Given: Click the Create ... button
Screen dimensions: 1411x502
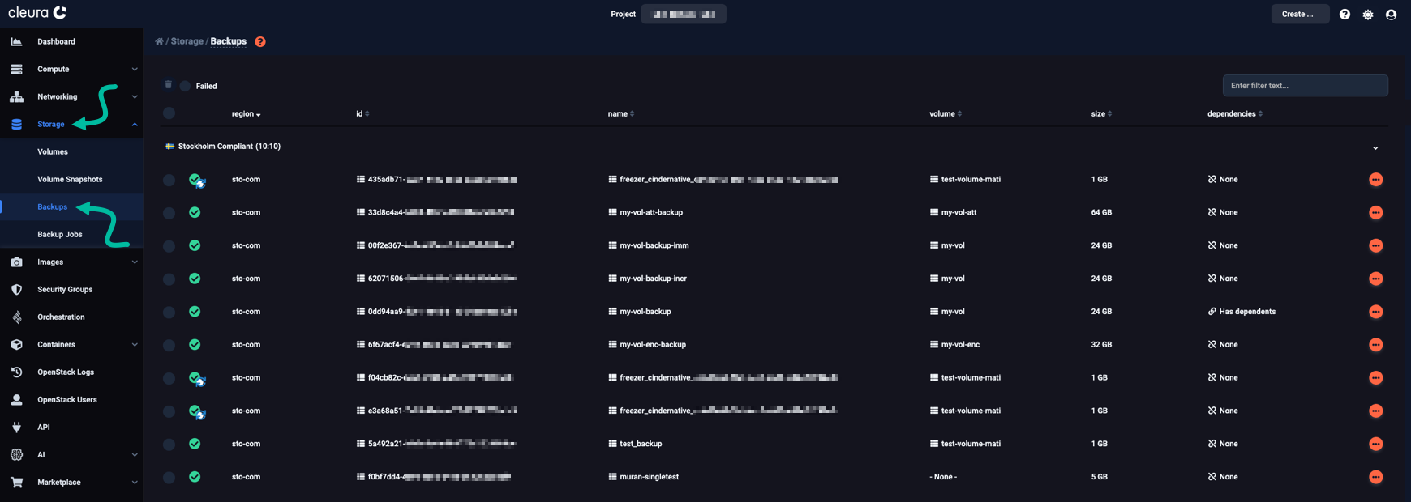Looking at the screenshot, I should click(x=1300, y=14).
